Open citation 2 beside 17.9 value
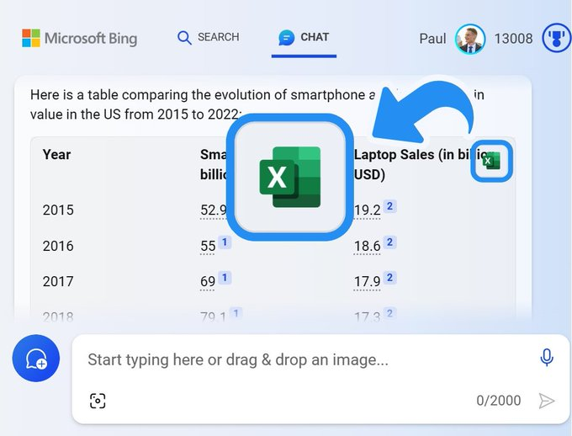 [x=390, y=278]
